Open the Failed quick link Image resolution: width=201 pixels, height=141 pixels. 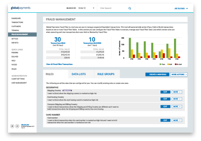14,69
